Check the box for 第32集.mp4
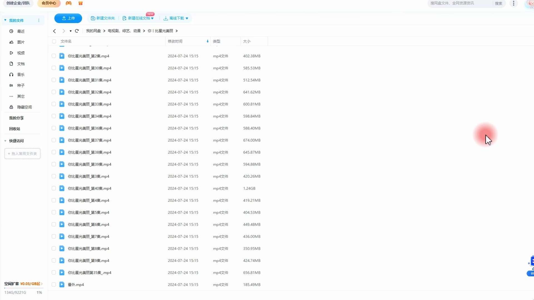 [x=54, y=92]
